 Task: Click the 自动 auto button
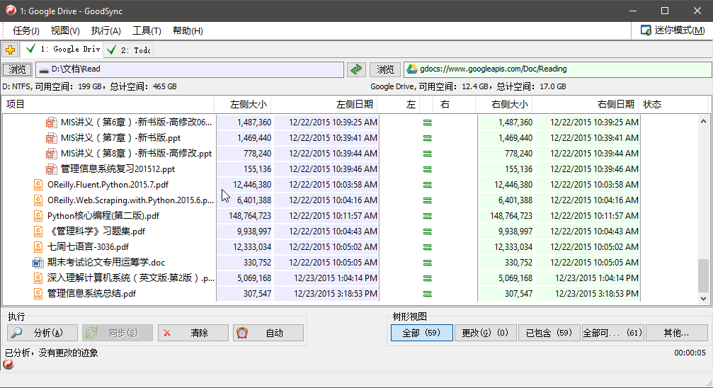(268, 333)
